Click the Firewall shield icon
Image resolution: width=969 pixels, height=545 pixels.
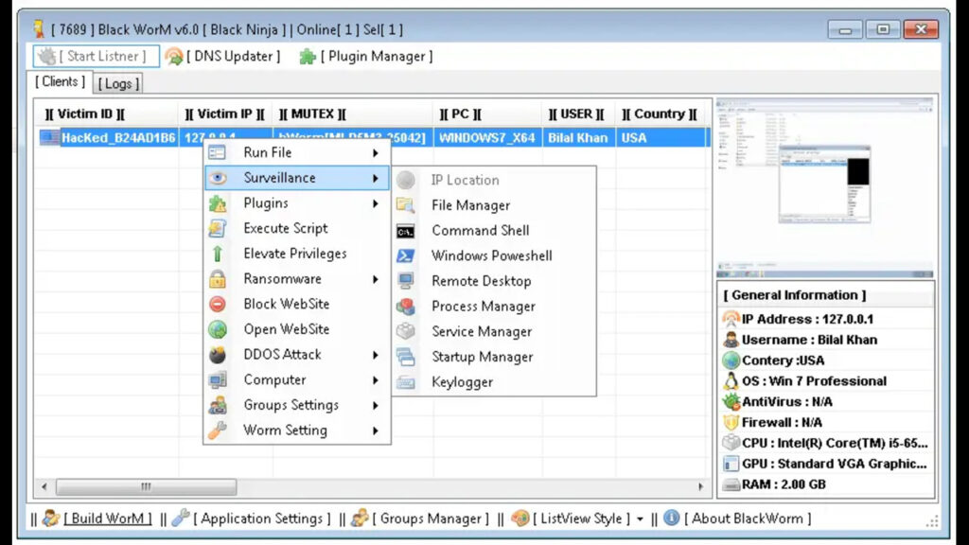731,422
